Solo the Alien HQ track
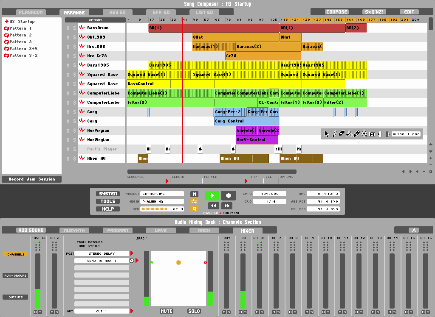 point(74,158)
